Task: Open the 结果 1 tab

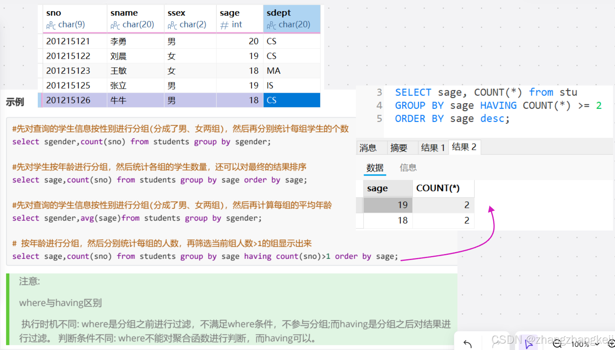Action: (x=433, y=147)
